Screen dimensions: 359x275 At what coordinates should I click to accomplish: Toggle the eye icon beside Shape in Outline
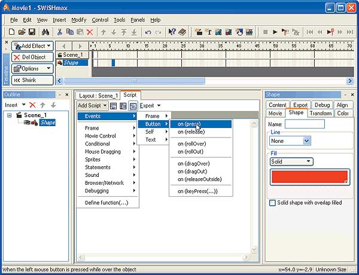point(27,123)
